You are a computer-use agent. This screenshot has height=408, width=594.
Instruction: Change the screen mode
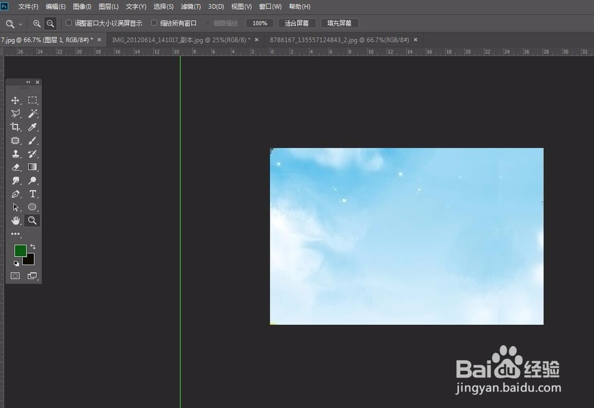33,276
